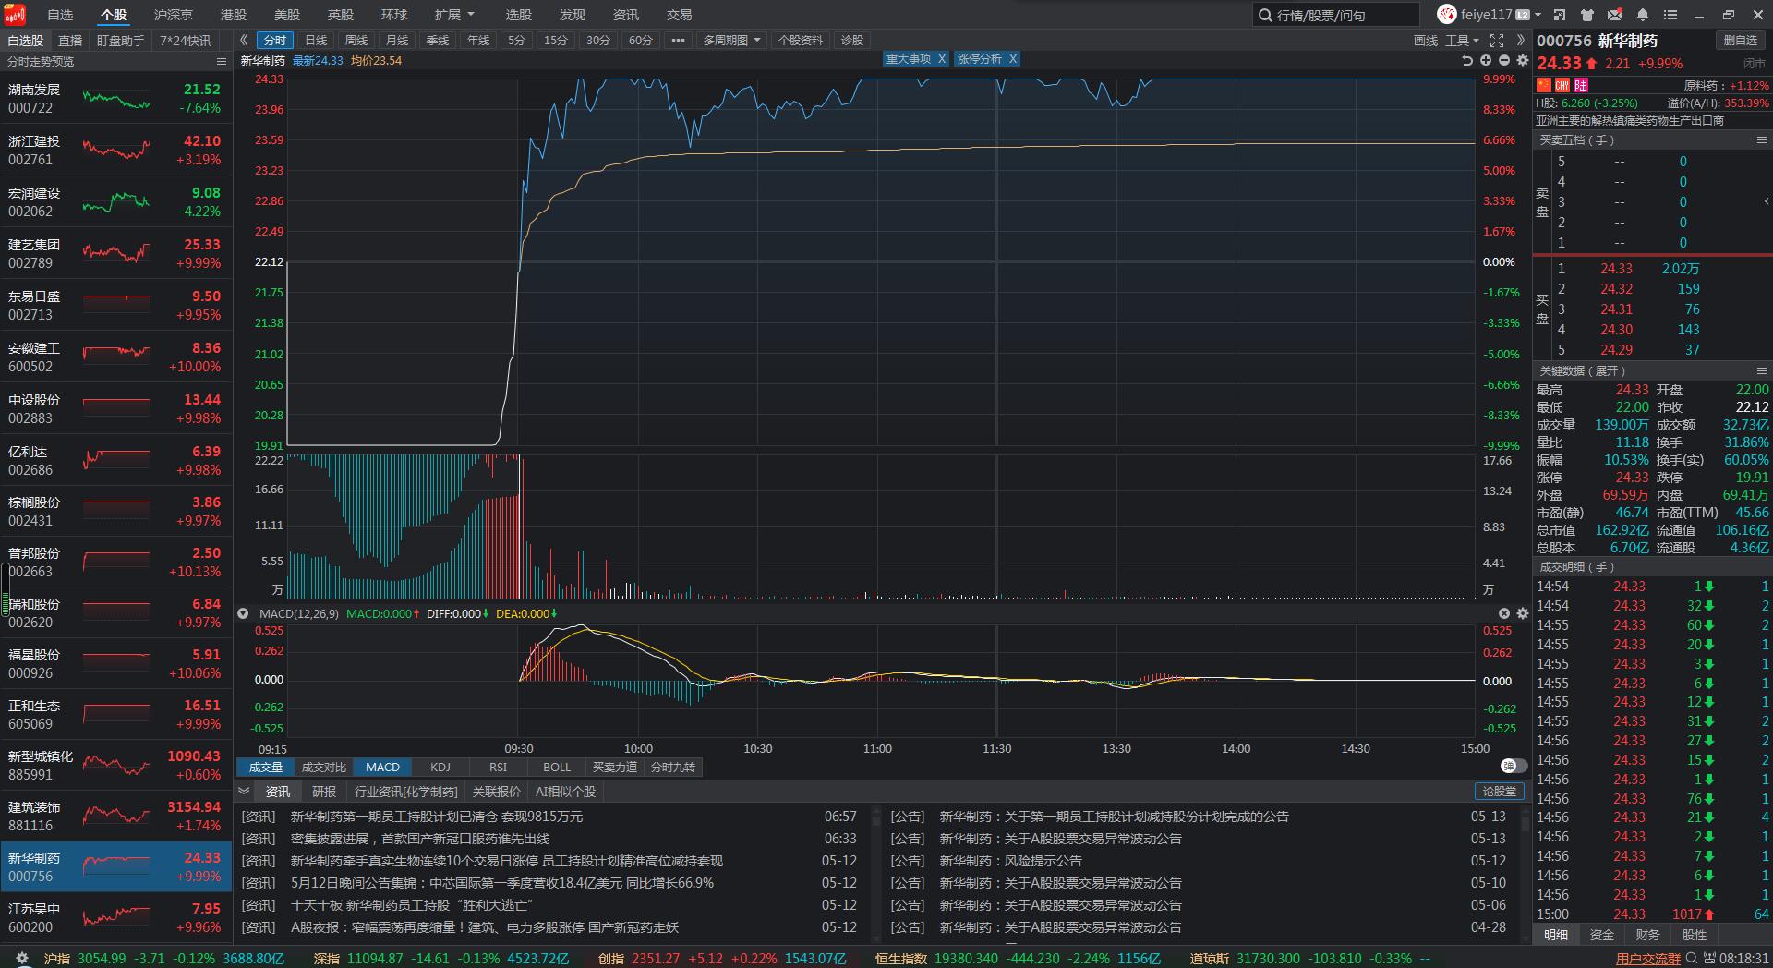Screen dimensions: 1773x968
Task: Open the skin theme shirt icon
Action: click(x=1587, y=15)
